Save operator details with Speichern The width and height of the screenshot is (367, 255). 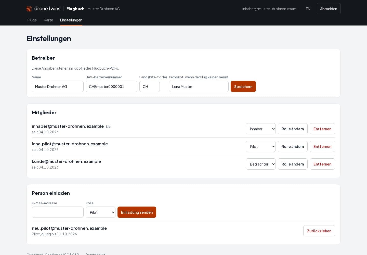click(x=243, y=86)
